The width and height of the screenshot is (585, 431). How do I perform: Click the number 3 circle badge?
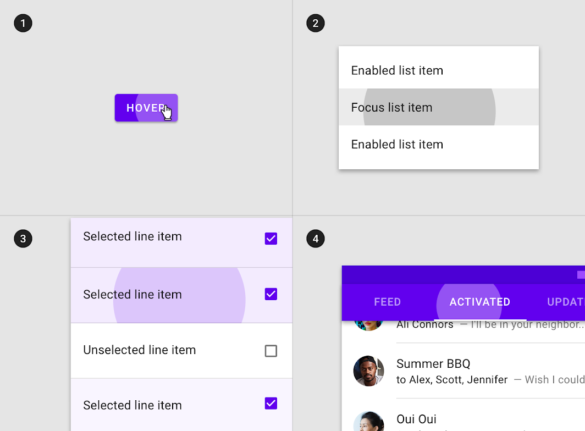pos(23,239)
